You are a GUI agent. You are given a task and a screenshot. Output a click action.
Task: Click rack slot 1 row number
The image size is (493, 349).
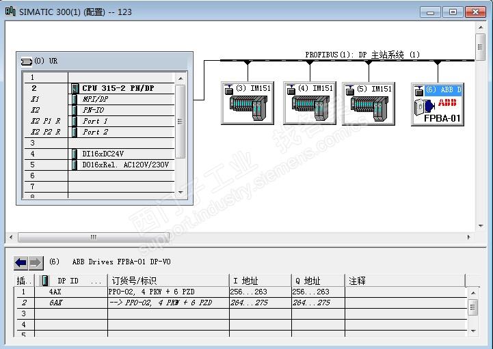pos(32,77)
